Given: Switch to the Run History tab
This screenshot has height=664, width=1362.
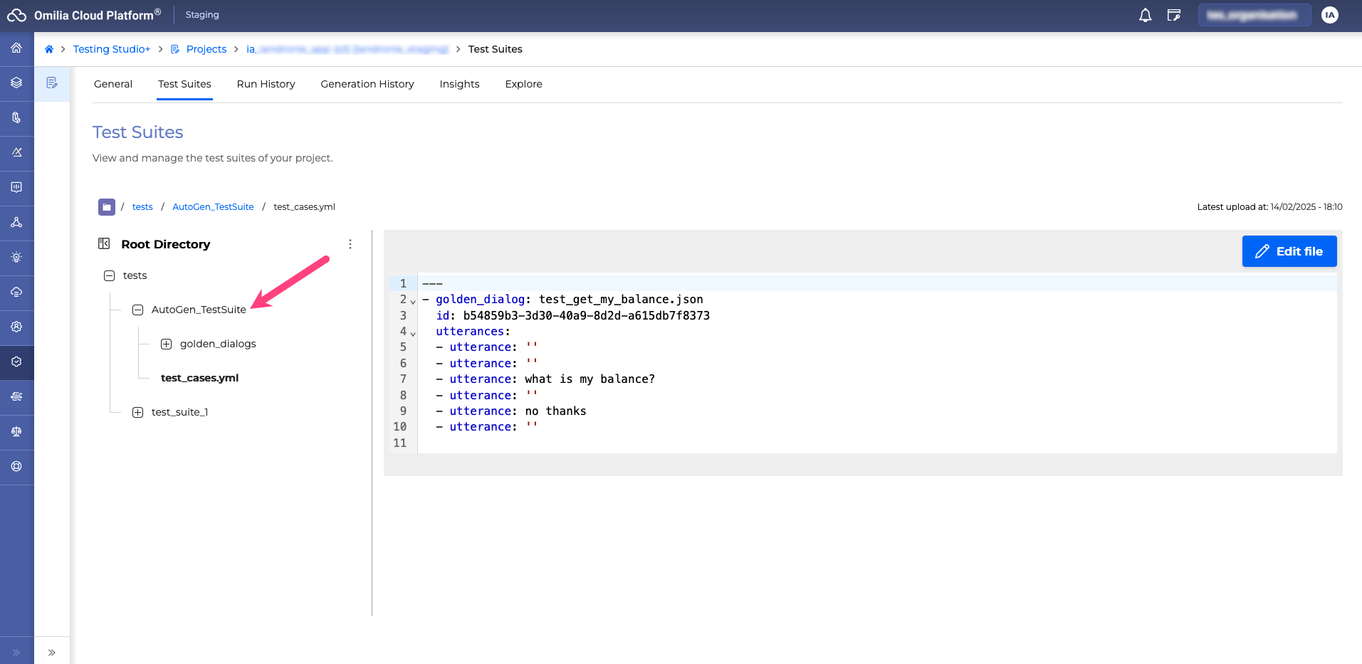Looking at the screenshot, I should (x=266, y=84).
